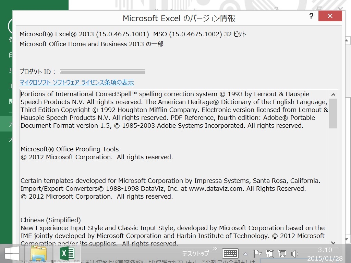Click the license text scrollbar up arrow

coord(333,94)
